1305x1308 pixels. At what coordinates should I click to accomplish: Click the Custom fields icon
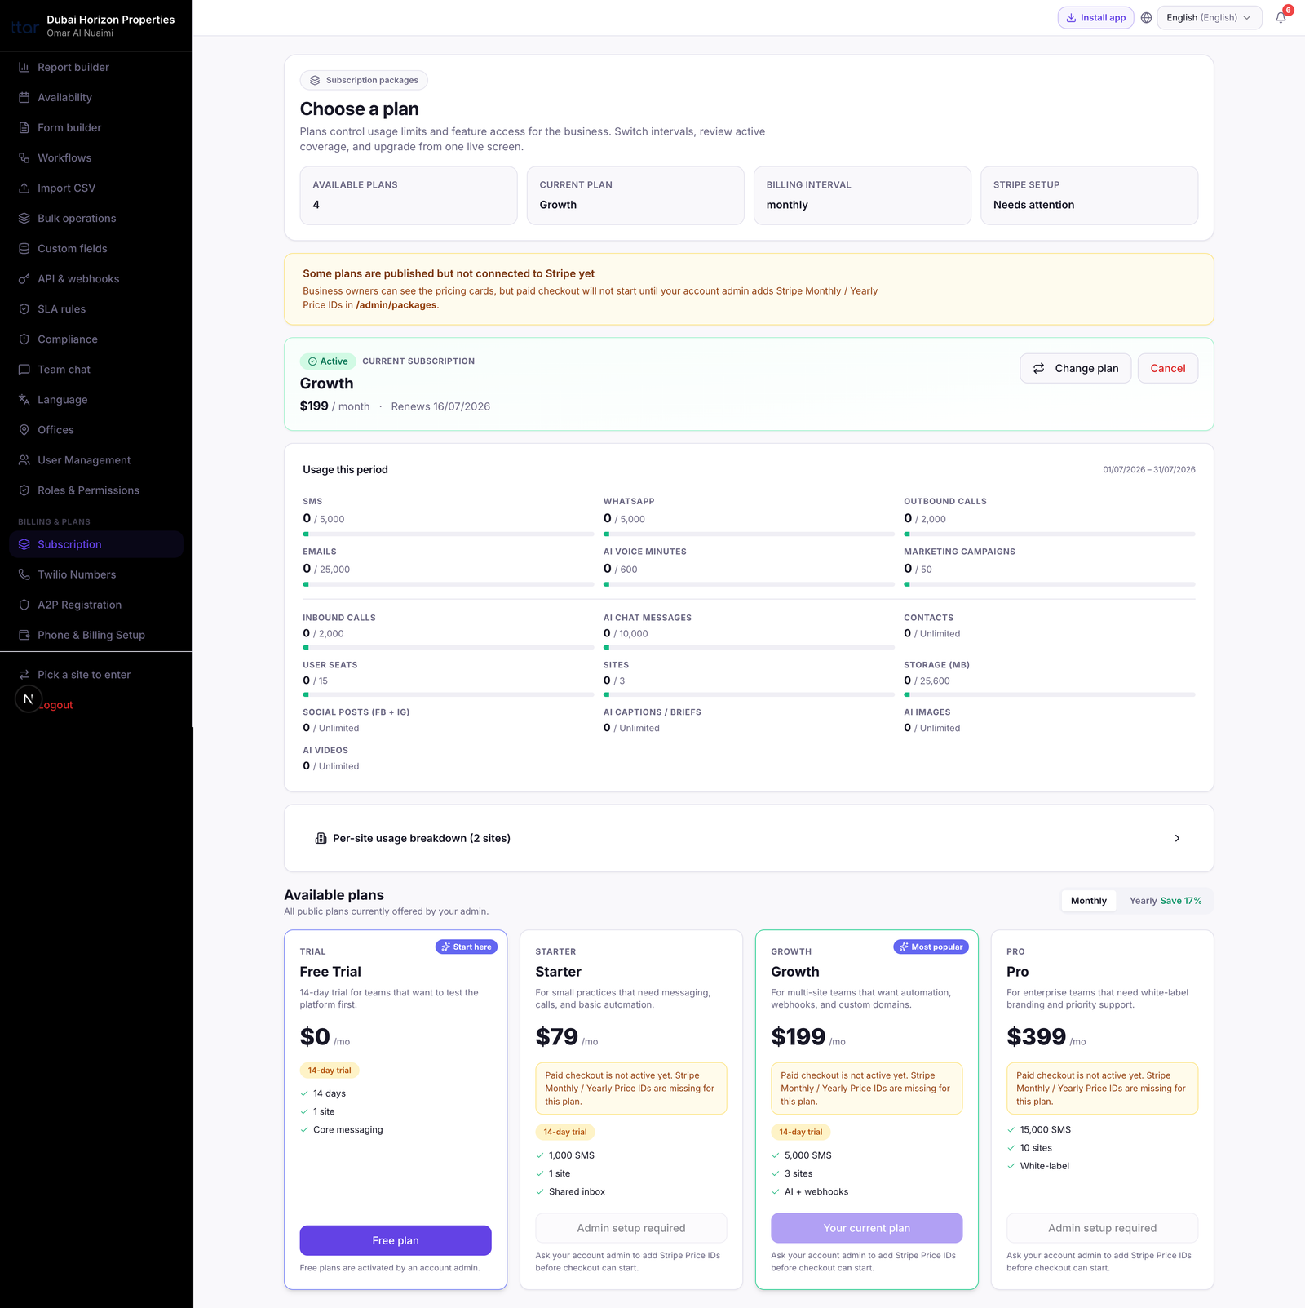point(24,249)
